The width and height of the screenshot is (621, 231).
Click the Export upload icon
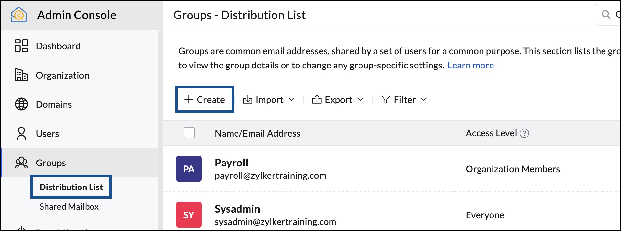pos(317,99)
